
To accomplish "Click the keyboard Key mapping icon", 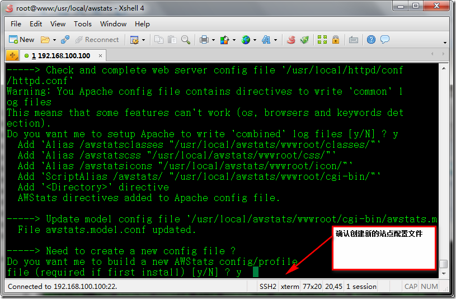I will 354,40.
